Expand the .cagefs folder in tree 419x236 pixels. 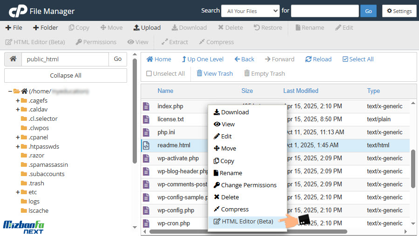click(18, 100)
